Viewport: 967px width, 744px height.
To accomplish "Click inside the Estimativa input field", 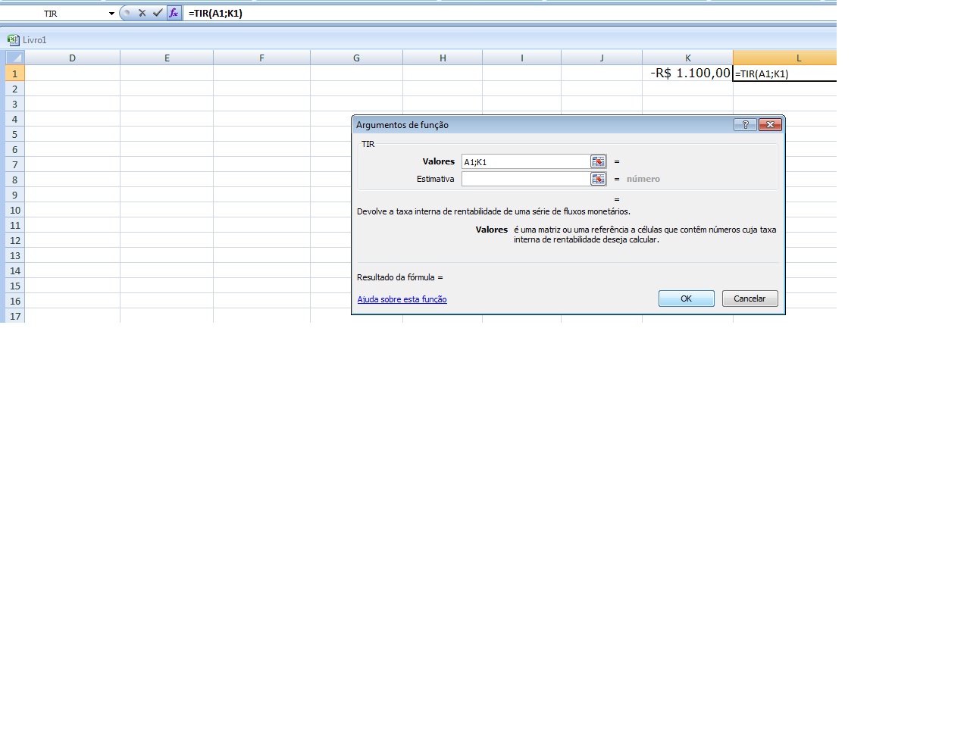I will [524, 179].
